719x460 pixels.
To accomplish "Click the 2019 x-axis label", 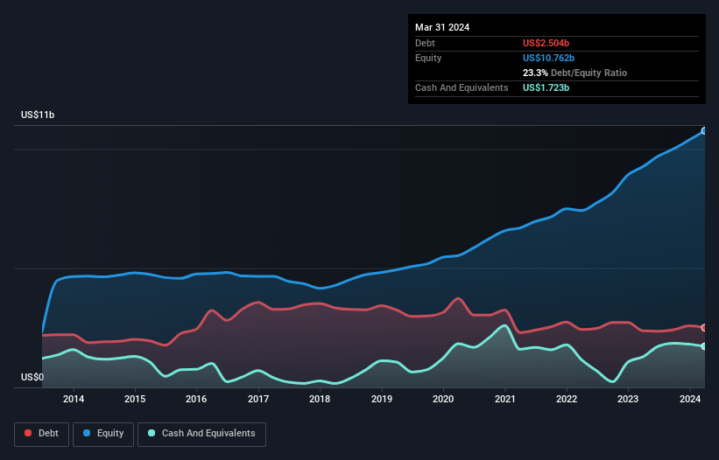I will [382, 399].
